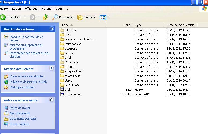
Task: Click the opencpn.kap file icon
Action: (x=62, y=94)
